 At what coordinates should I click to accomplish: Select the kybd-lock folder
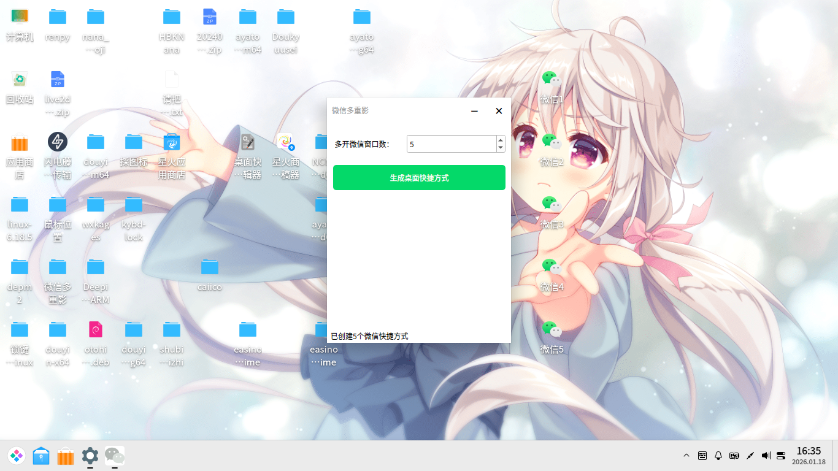tap(134, 218)
